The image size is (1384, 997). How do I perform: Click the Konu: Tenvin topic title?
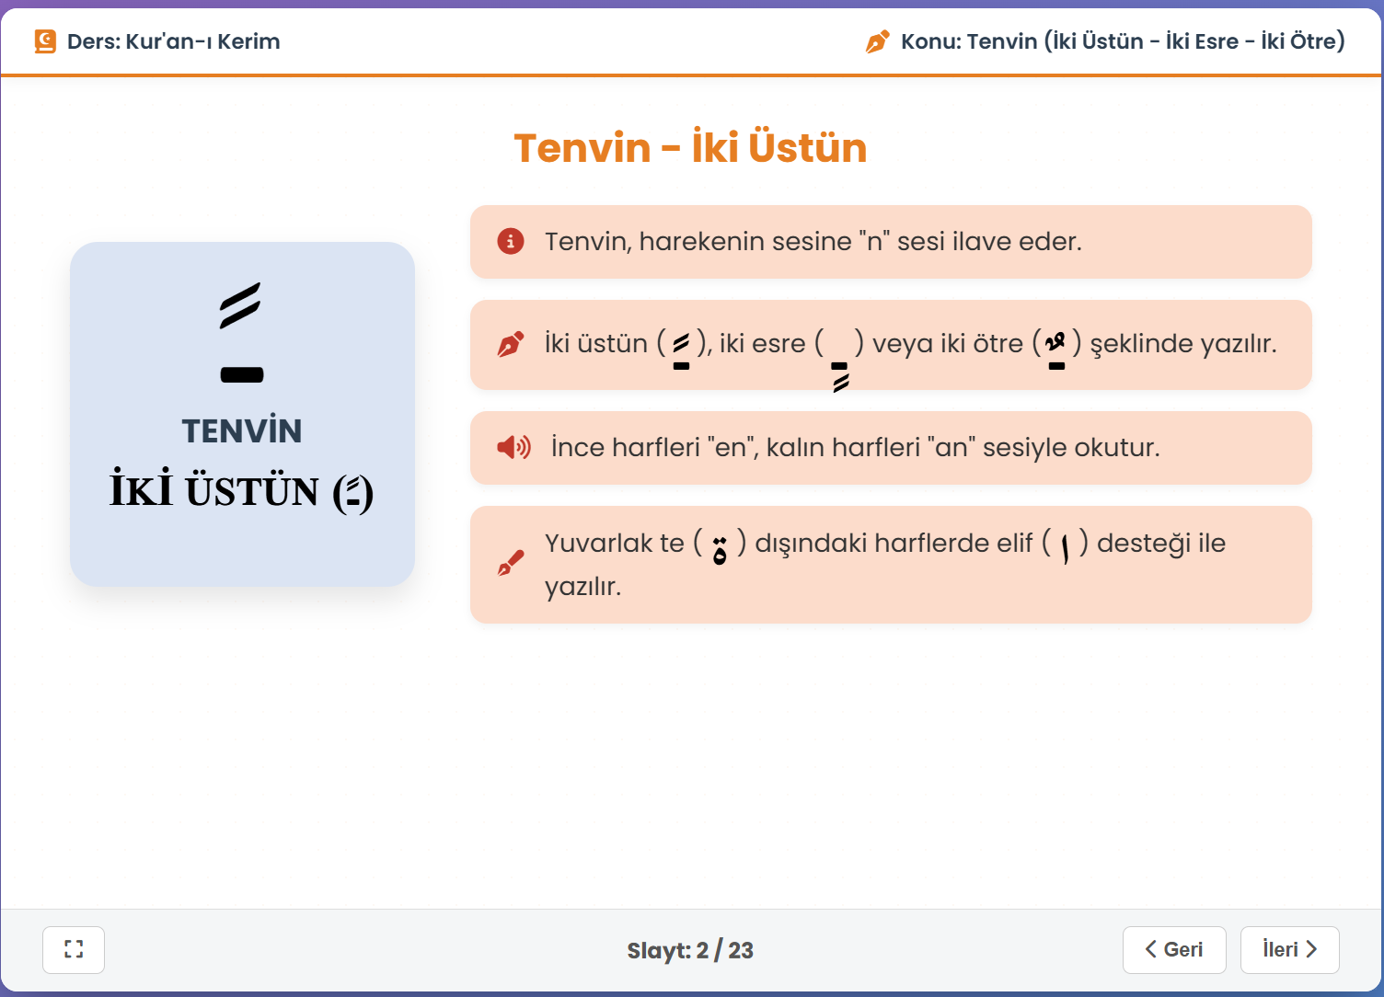click(1123, 41)
